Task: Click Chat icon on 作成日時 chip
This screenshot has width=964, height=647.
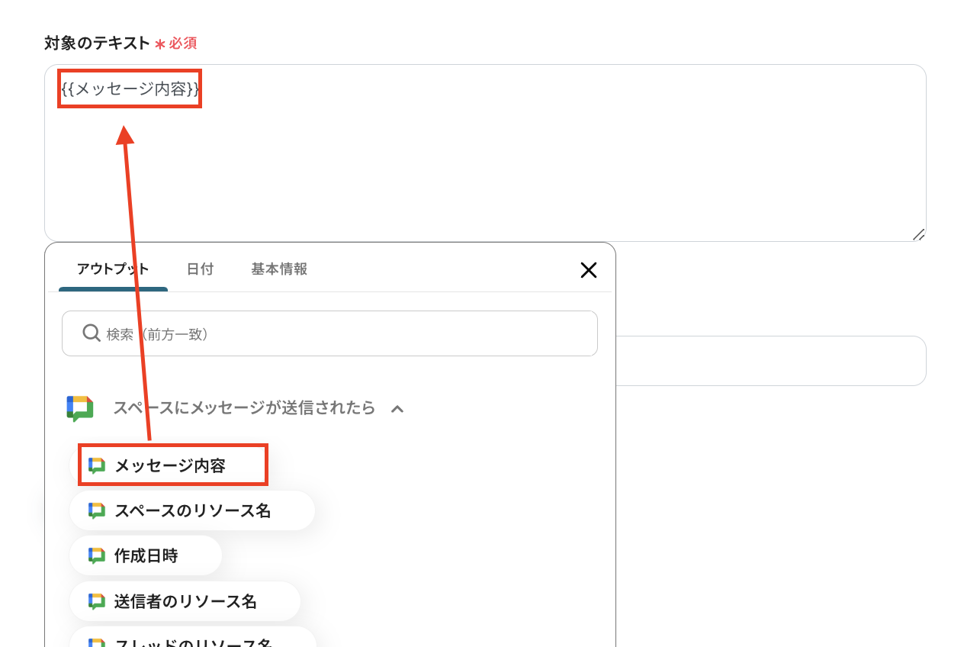Action: click(x=97, y=556)
